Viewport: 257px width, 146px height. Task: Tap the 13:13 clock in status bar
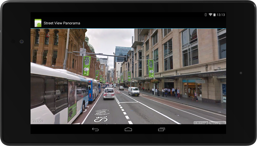click(x=221, y=15)
